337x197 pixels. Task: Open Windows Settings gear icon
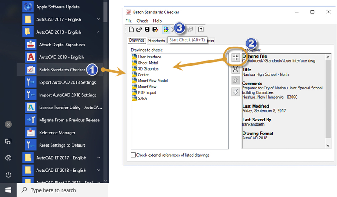click(x=8, y=158)
